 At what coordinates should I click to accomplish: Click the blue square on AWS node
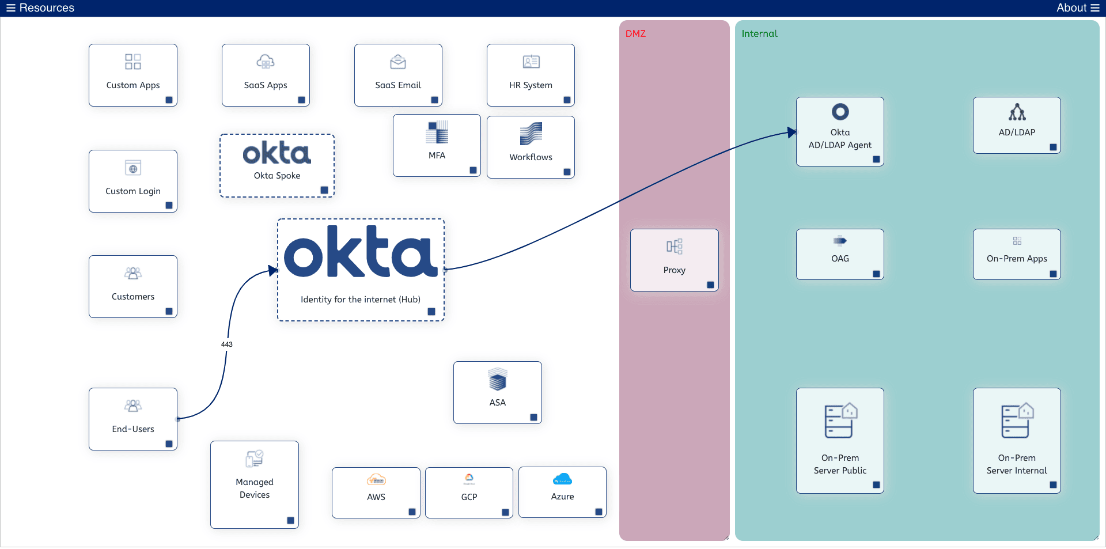(412, 512)
